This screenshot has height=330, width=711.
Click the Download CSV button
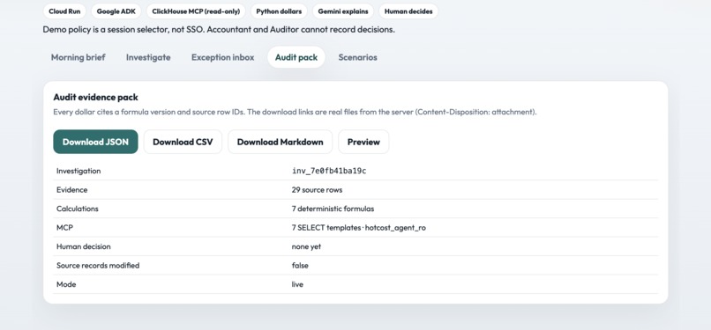183,142
